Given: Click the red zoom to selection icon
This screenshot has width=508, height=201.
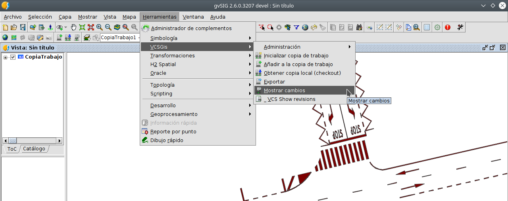Looking at the screenshot, I should click(91, 27).
